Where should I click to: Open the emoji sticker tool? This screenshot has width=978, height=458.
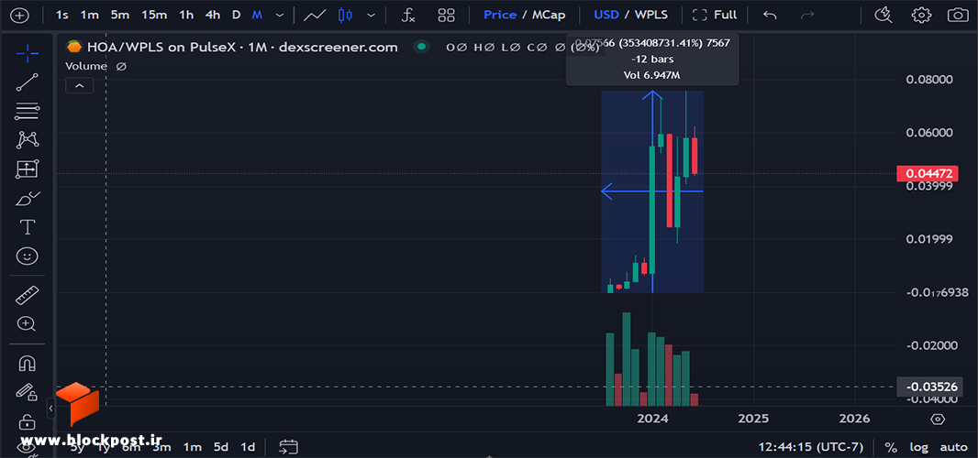tap(27, 256)
